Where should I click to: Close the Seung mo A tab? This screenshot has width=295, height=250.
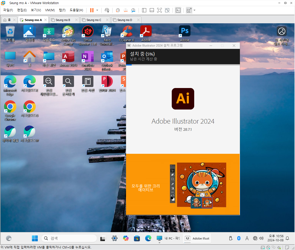pos(45,20)
